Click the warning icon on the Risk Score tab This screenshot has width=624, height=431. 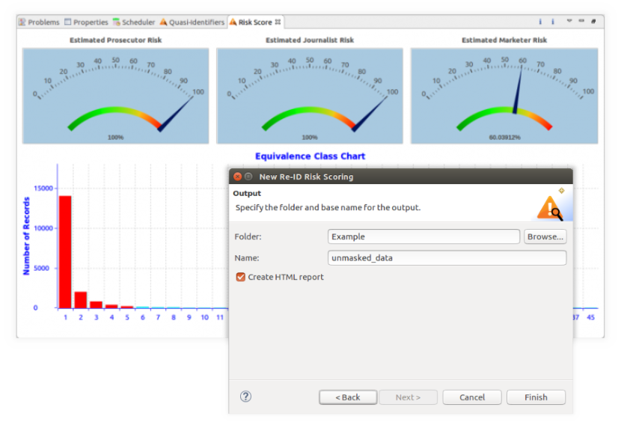[x=233, y=22]
